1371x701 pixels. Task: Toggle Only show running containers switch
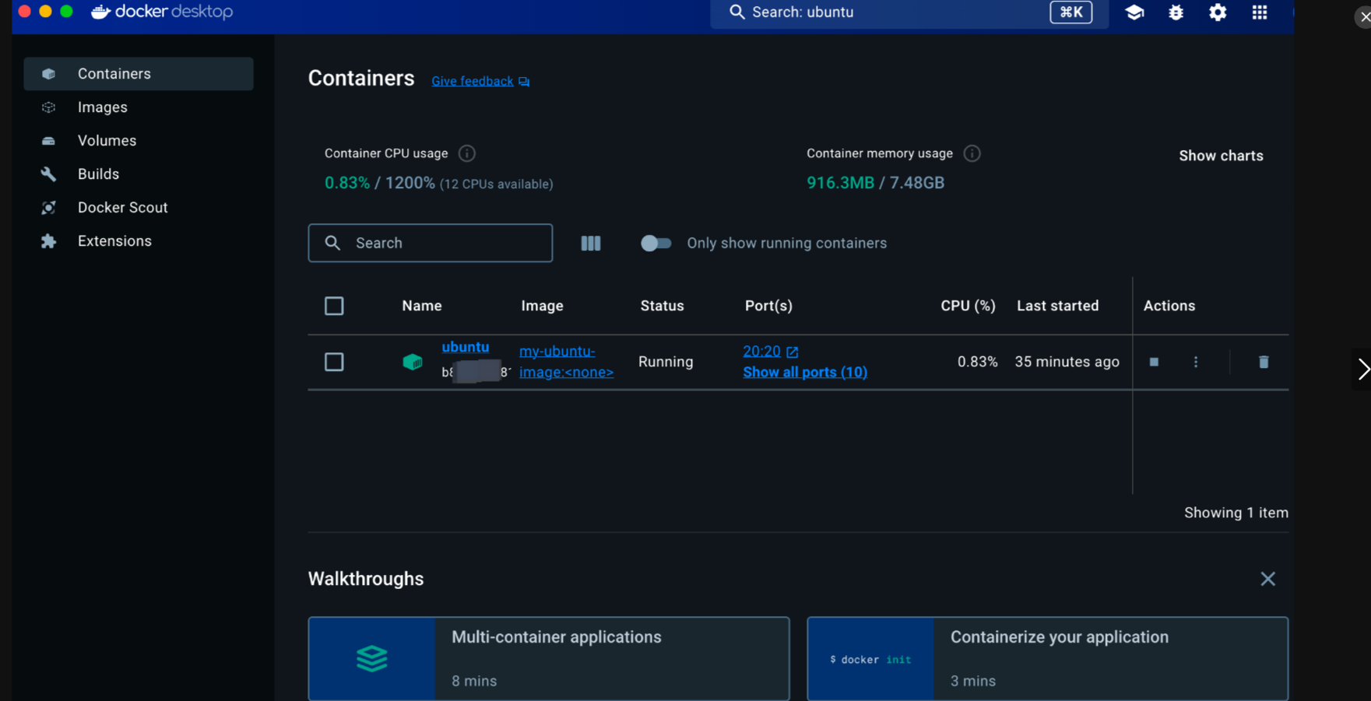coord(656,244)
